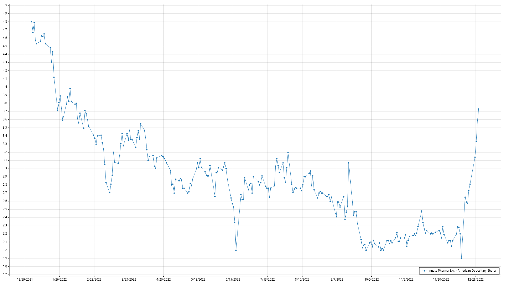Click the early-March low point near 2.7
The height and width of the screenshot is (284, 505).
110,193
